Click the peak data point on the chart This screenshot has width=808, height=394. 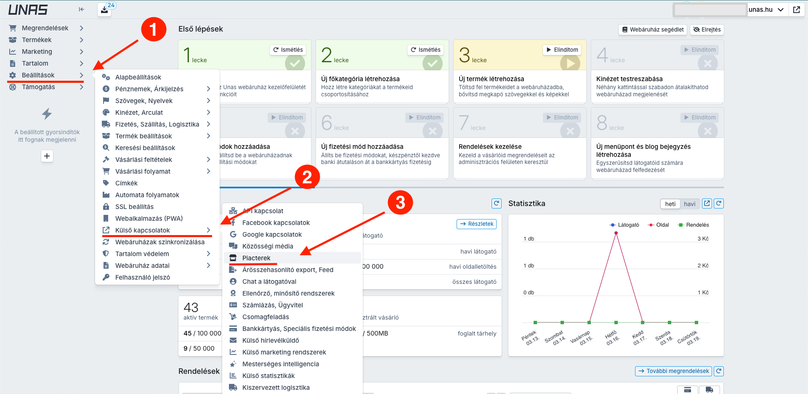pos(616,233)
